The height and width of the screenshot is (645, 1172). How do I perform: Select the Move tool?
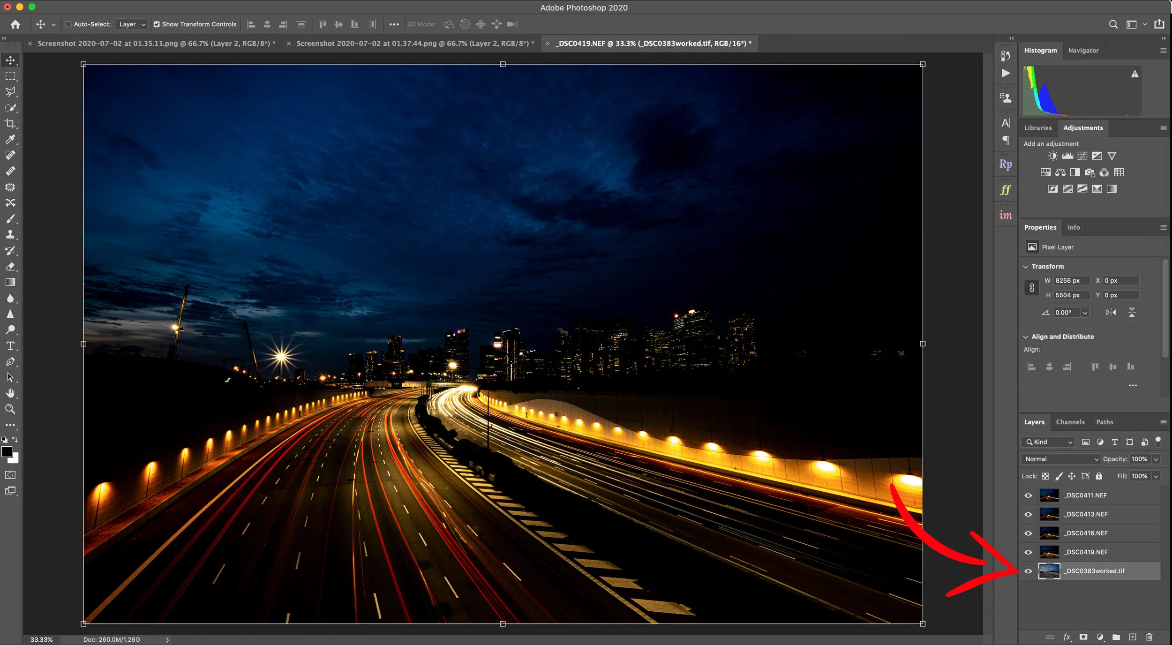[10, 60]
